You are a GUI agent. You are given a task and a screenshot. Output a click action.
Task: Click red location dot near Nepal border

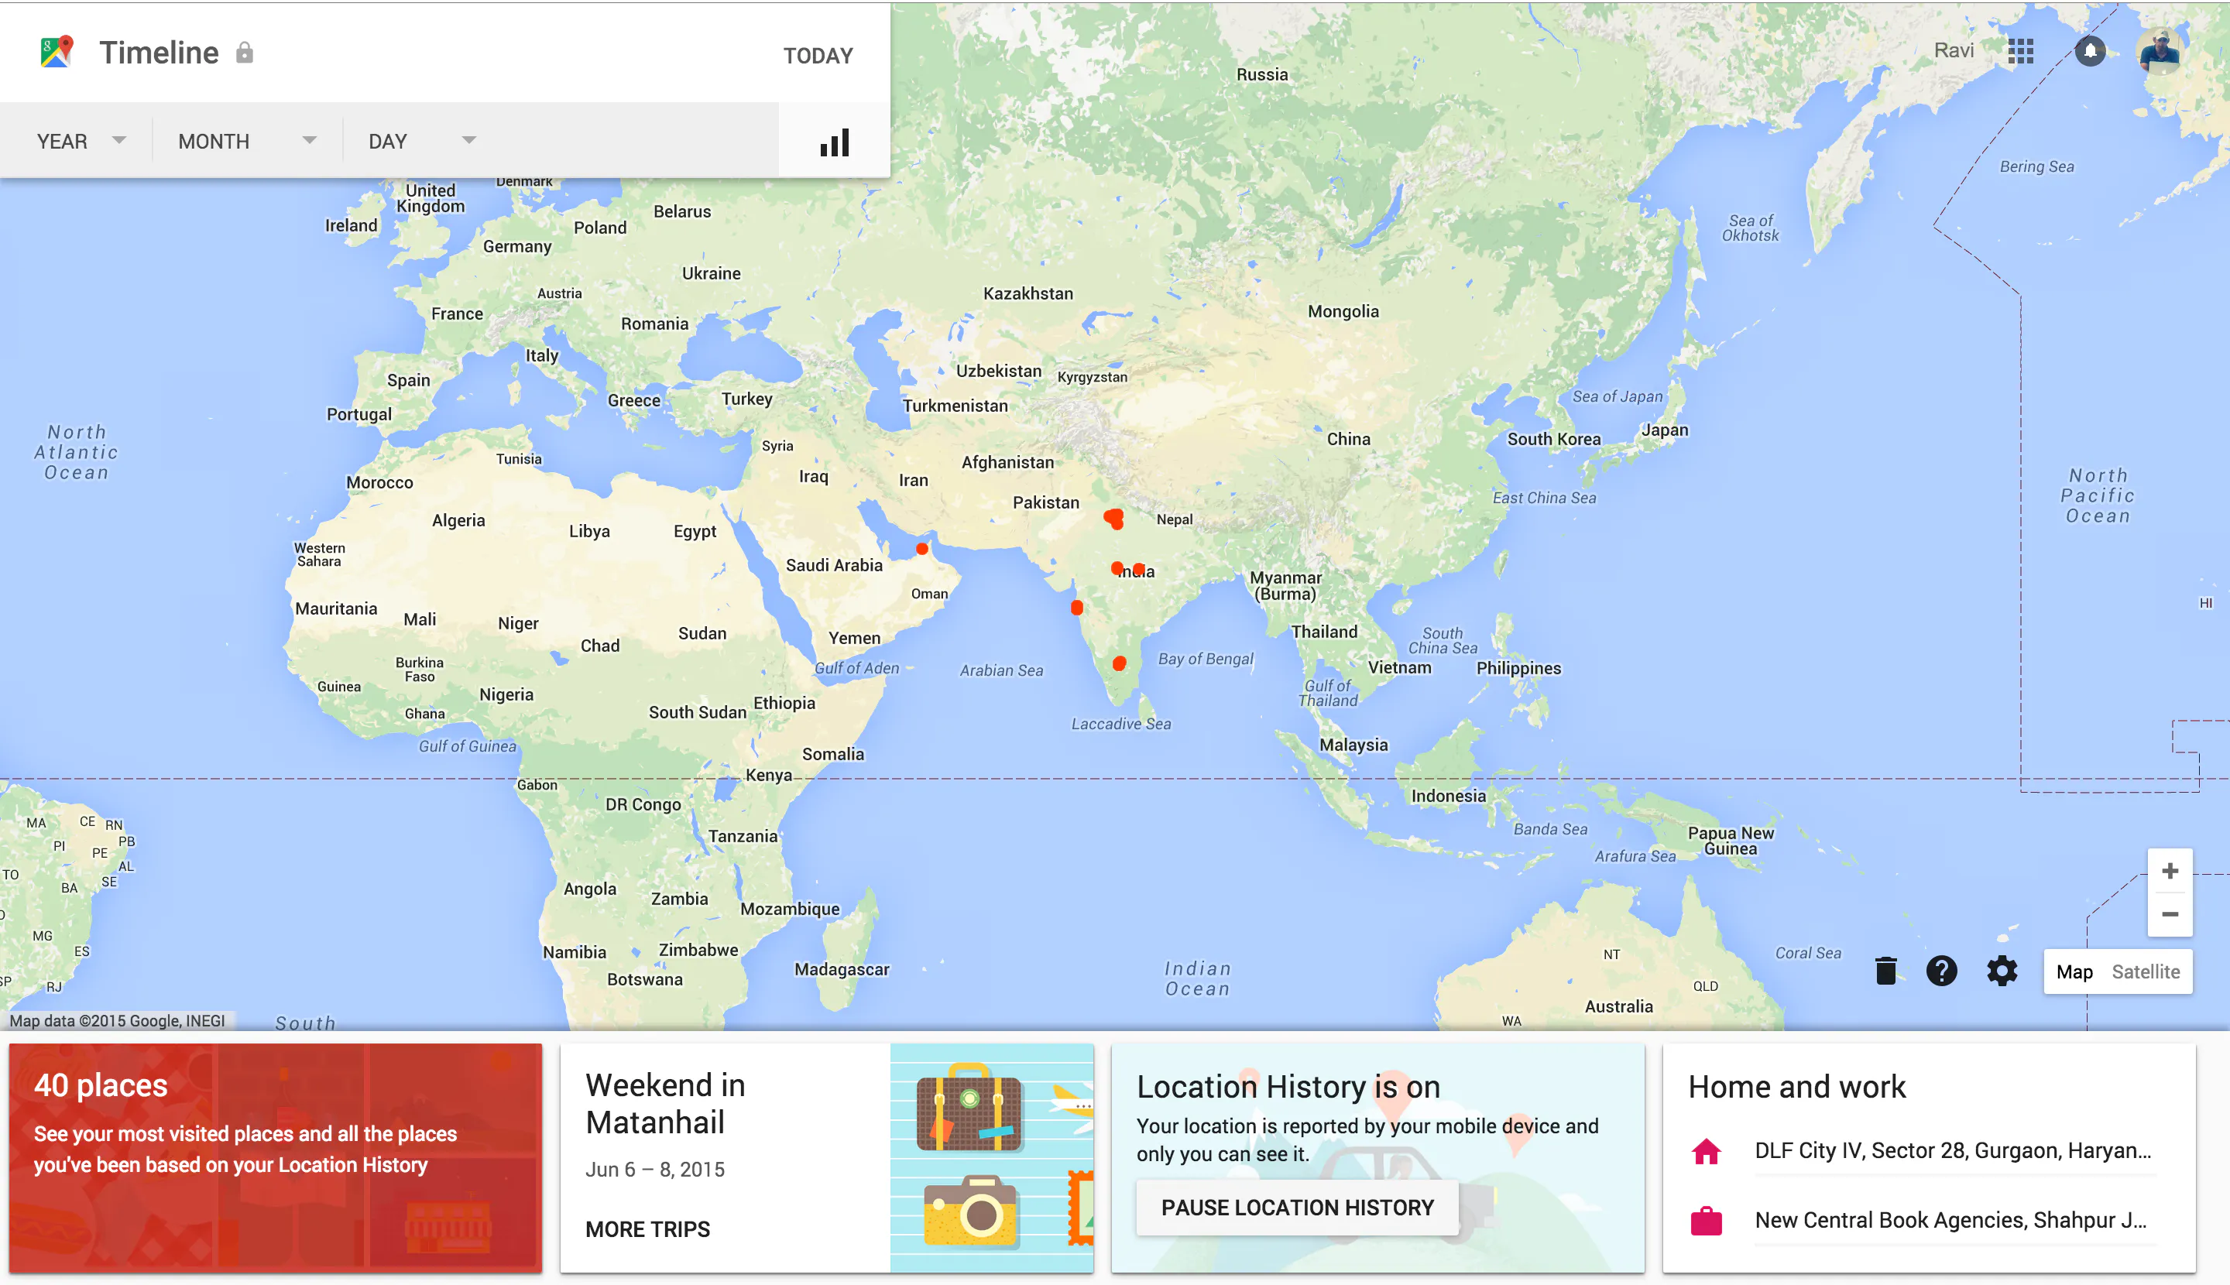pyautogui.click(x=1114, y=518)
